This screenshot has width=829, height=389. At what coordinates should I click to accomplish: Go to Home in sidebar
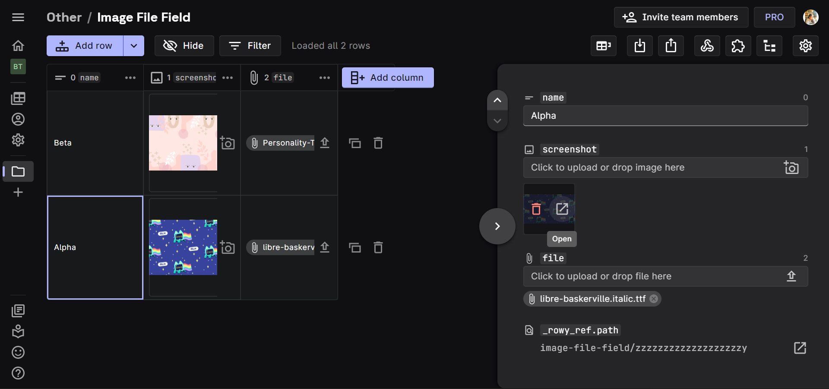coord(18,45)
